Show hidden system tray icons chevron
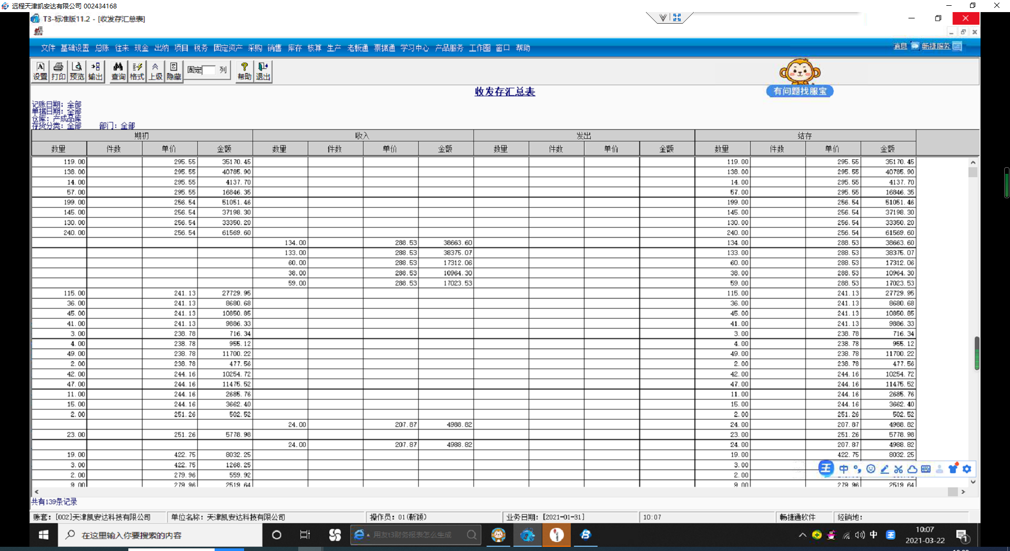Viewport: 1010px width, 551px height. [x=802, y=535]
